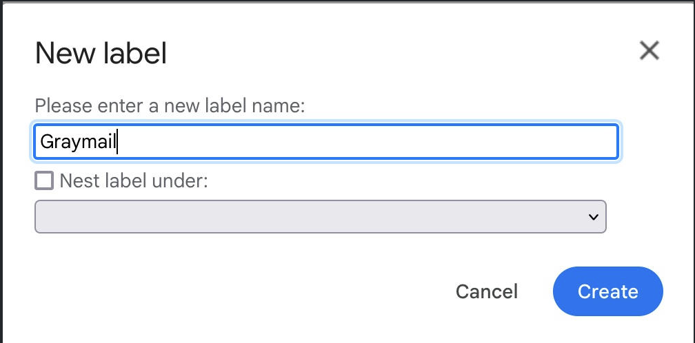Click the word Graymail in the field
The height and width of the screenshot is (343, 695).
point(78,142)
